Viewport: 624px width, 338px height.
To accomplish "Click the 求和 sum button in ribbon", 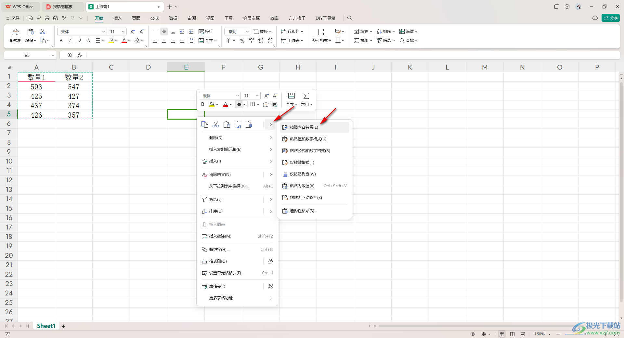I will pyautogui.click(x=363, y=41).
